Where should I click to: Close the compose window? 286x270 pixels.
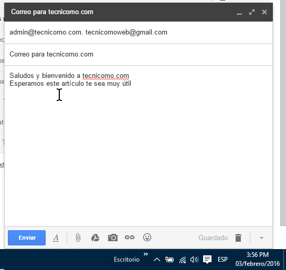click(264, 12)
